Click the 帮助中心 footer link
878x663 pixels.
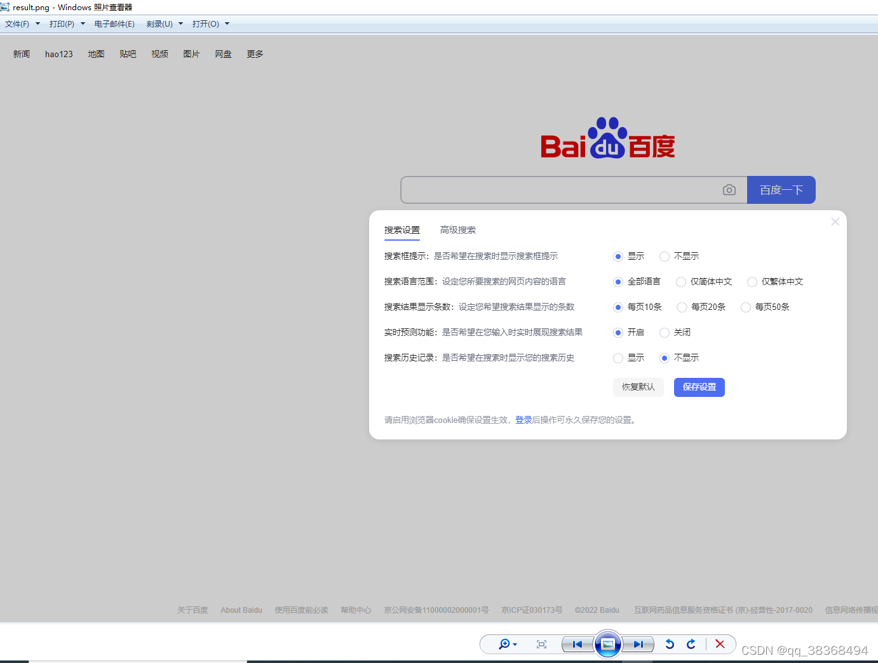point(356,610)
